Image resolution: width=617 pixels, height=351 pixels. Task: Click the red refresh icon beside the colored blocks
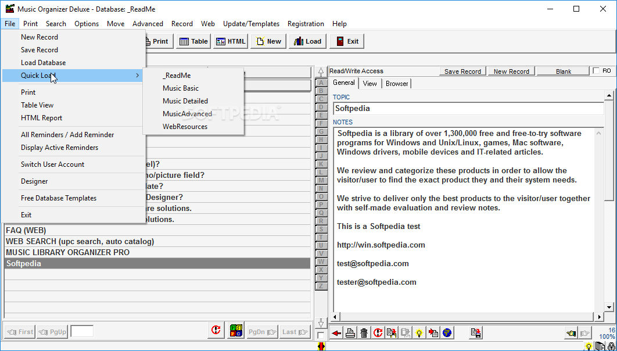pyautogui.click(x=216, y=331)
